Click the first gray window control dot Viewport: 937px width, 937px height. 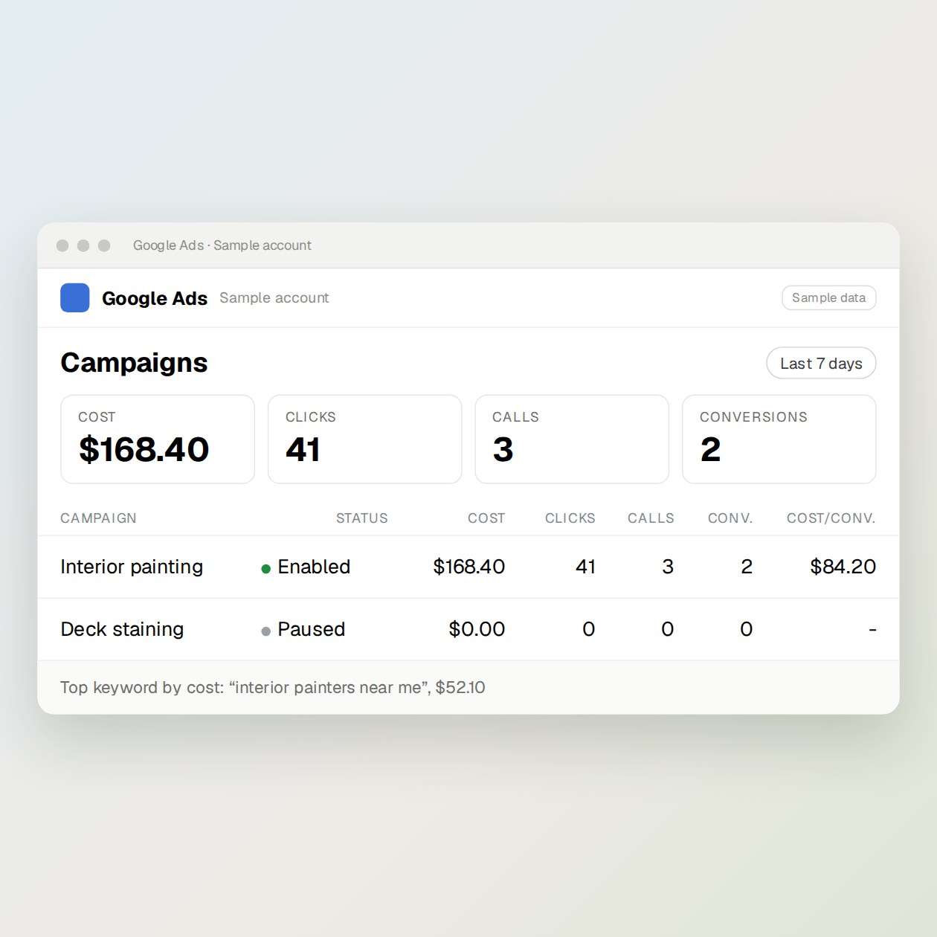coord(62,245)
